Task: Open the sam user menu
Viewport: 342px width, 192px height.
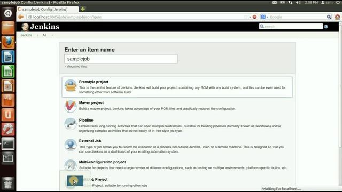Action: pos(327,2)
